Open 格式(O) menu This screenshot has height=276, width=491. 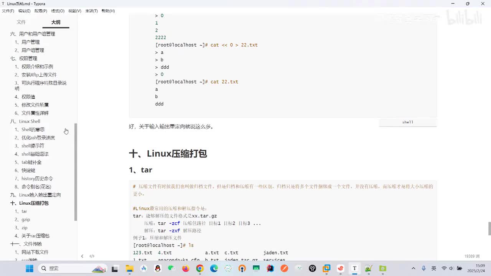pyautogui.click(x=58, y=11)
